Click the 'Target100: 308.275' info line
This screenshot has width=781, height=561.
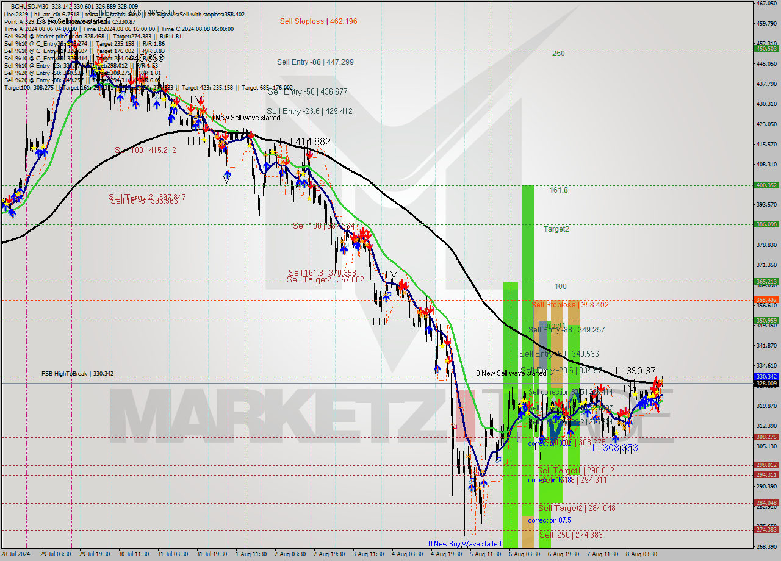tap(148, 87)
